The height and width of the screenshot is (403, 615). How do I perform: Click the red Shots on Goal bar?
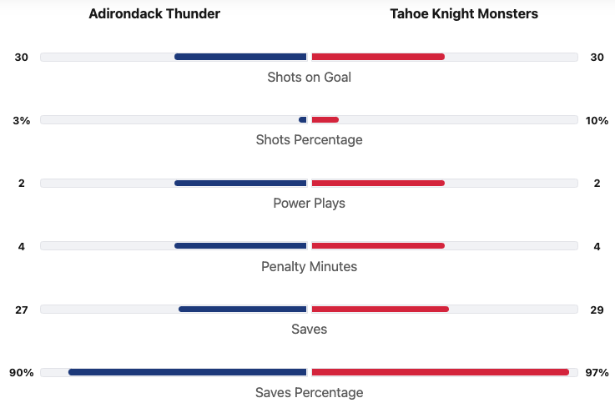(377, 57)
